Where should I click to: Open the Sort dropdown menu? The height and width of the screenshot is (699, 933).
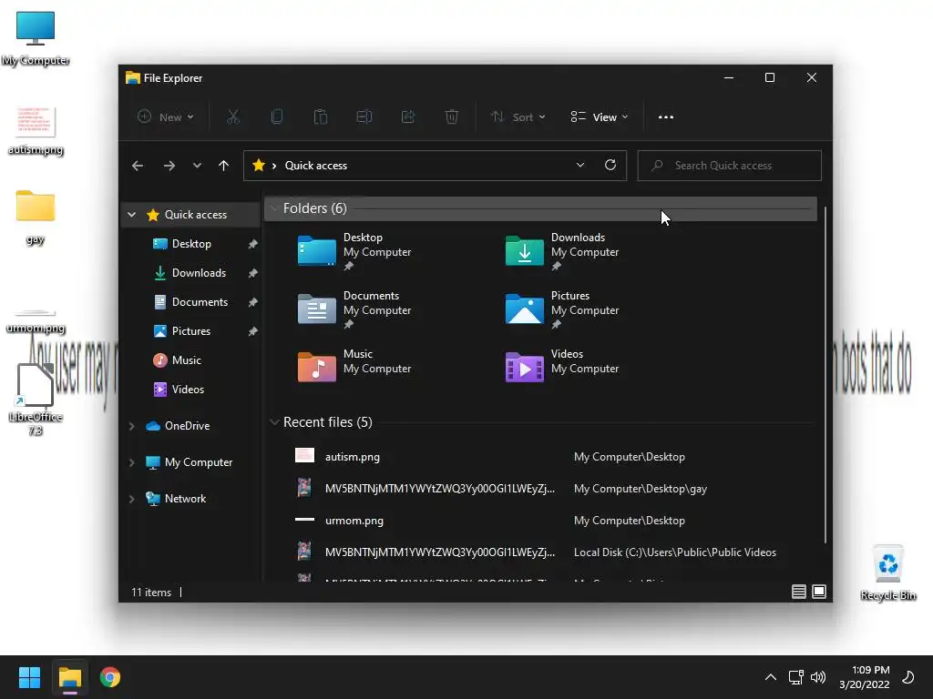(518, 117)
